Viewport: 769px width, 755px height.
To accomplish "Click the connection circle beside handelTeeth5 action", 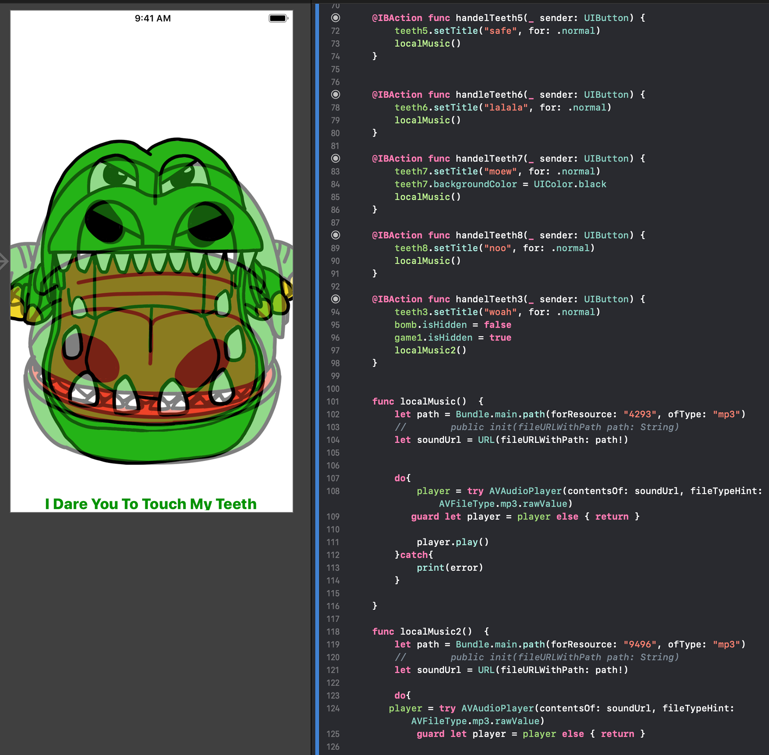I will 336,18.
